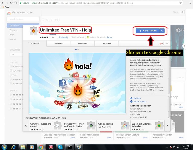Click the G Suite Training icon

(125, 125)
